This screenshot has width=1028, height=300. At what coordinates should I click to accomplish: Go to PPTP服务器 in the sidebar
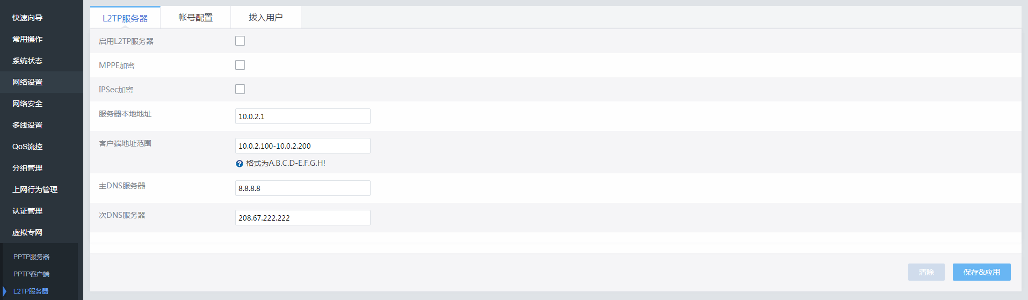31,257
